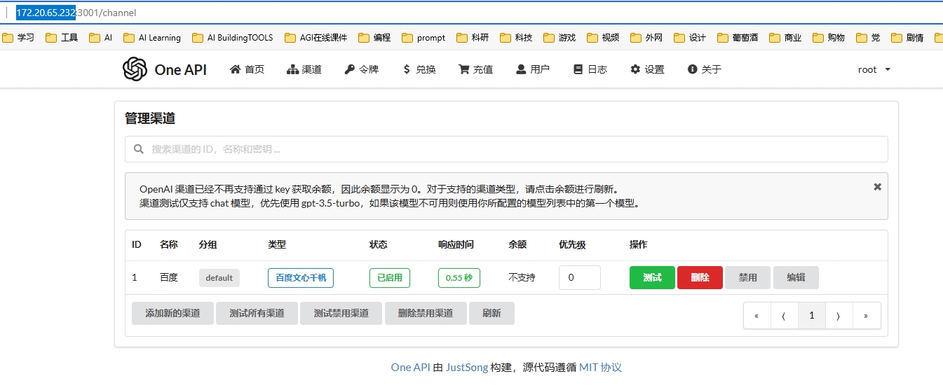This screenshot has height=390, width=943.
Task: Disable the 百度 channel with 禁用
Action: [x=747, y=277]
